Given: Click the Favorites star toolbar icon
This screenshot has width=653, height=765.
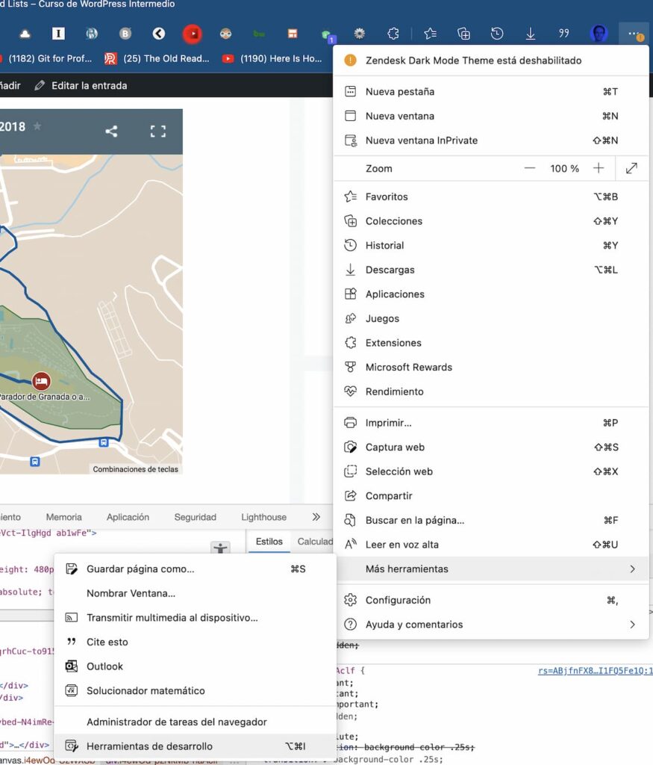Looking at the screenshot, I should click(x=431, y=34).
